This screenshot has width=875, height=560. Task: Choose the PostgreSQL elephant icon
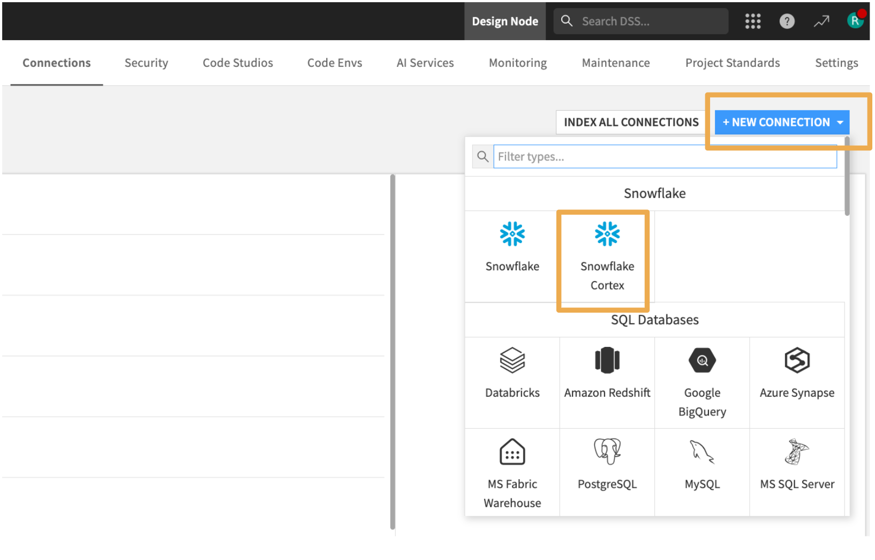tap(607, 451)
